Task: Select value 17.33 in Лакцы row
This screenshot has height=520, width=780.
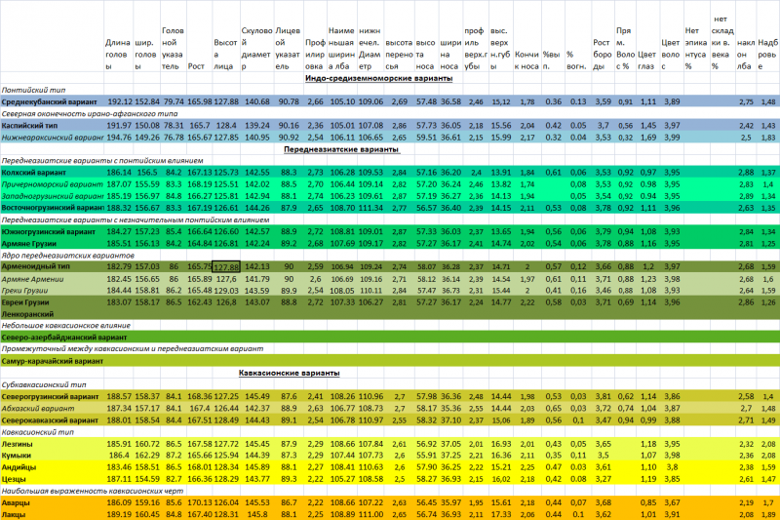Action: click(500, 514)
